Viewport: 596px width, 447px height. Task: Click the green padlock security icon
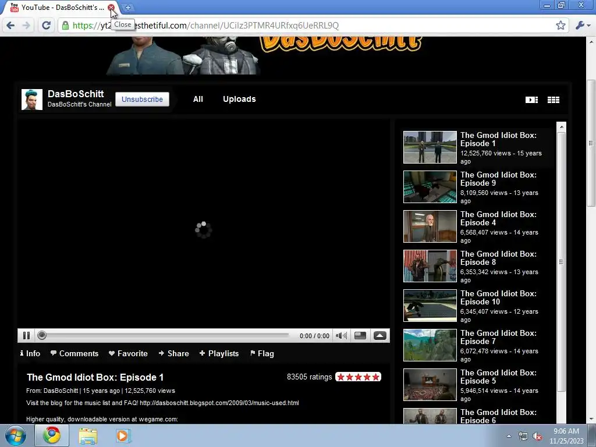tap(65, 26)
